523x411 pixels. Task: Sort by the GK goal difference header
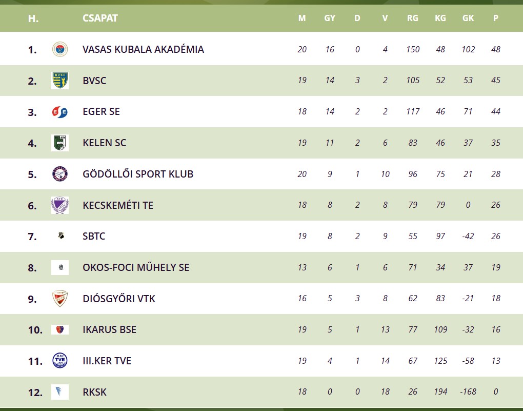468,18
